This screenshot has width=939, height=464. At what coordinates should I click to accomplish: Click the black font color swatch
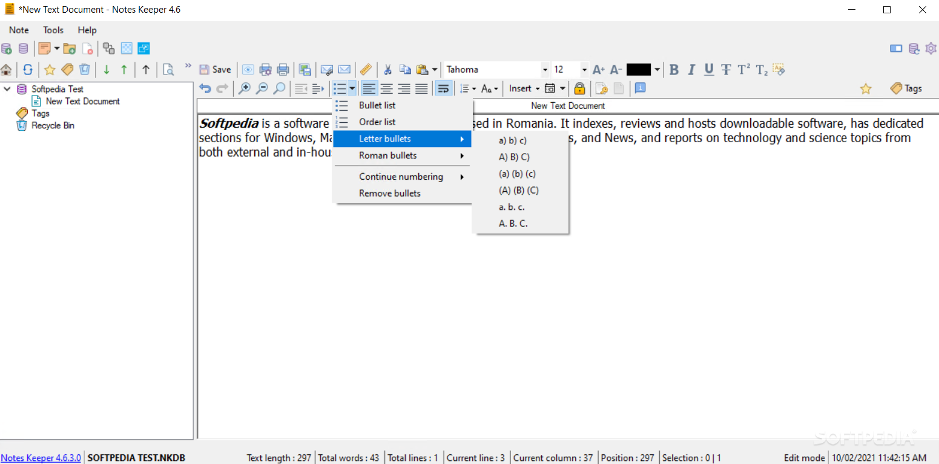coord(639,70)
